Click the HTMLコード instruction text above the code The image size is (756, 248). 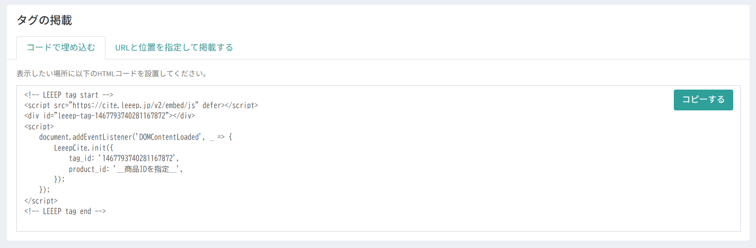click(x=111, y=74)
